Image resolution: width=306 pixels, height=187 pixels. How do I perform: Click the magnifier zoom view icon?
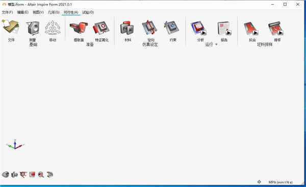[41, 175]
